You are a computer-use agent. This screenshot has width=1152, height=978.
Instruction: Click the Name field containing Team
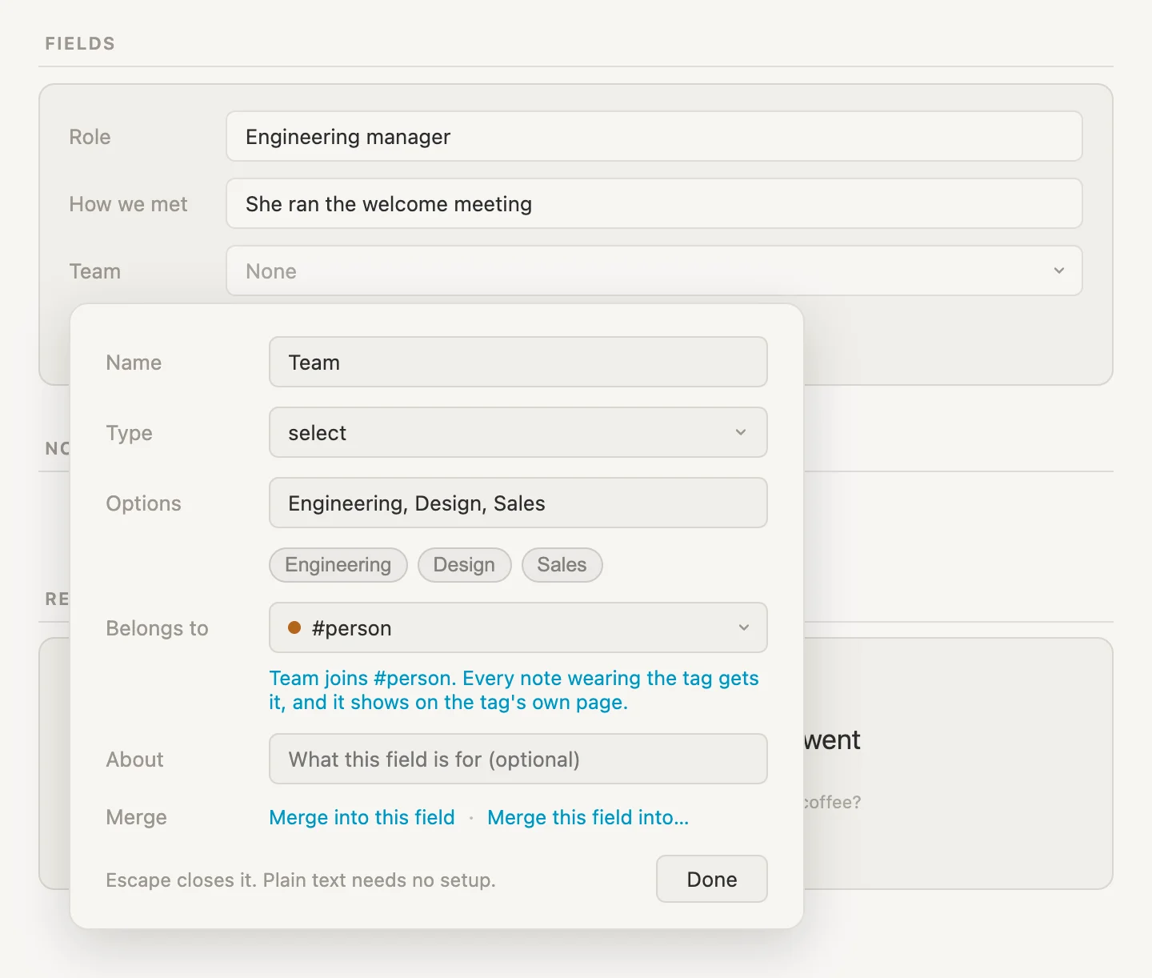click(x=518, y=362)
